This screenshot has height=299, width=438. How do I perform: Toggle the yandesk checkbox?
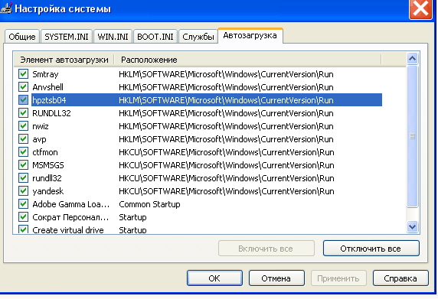24,191
